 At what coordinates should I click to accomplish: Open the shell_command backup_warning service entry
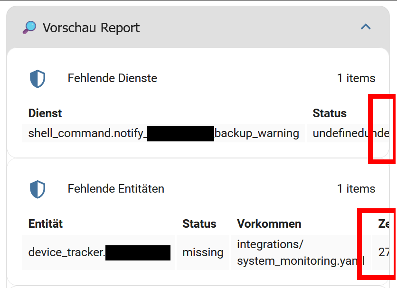[x=163, y=133]
